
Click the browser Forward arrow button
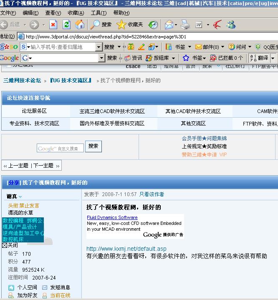tap(34, 25)
